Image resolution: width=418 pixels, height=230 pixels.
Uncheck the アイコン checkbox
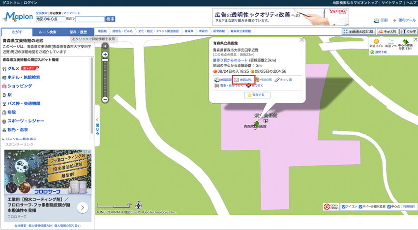tap(344, 207)
